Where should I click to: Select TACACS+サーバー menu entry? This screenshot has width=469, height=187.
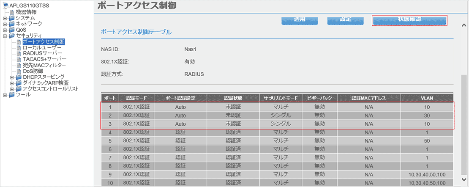coord(44,59)
